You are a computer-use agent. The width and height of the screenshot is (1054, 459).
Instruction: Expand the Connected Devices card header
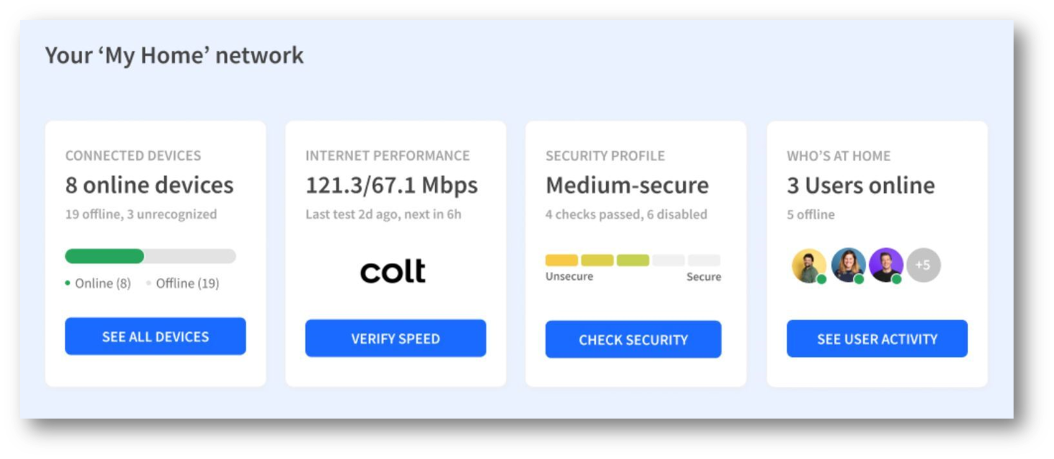134,155
